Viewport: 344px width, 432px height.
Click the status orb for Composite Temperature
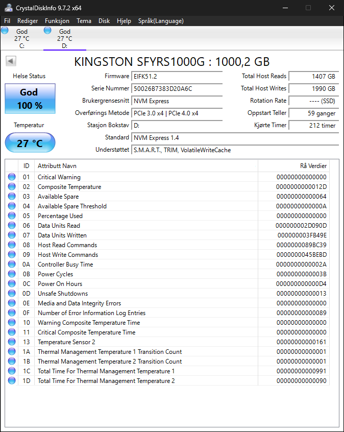pos(12,186)
